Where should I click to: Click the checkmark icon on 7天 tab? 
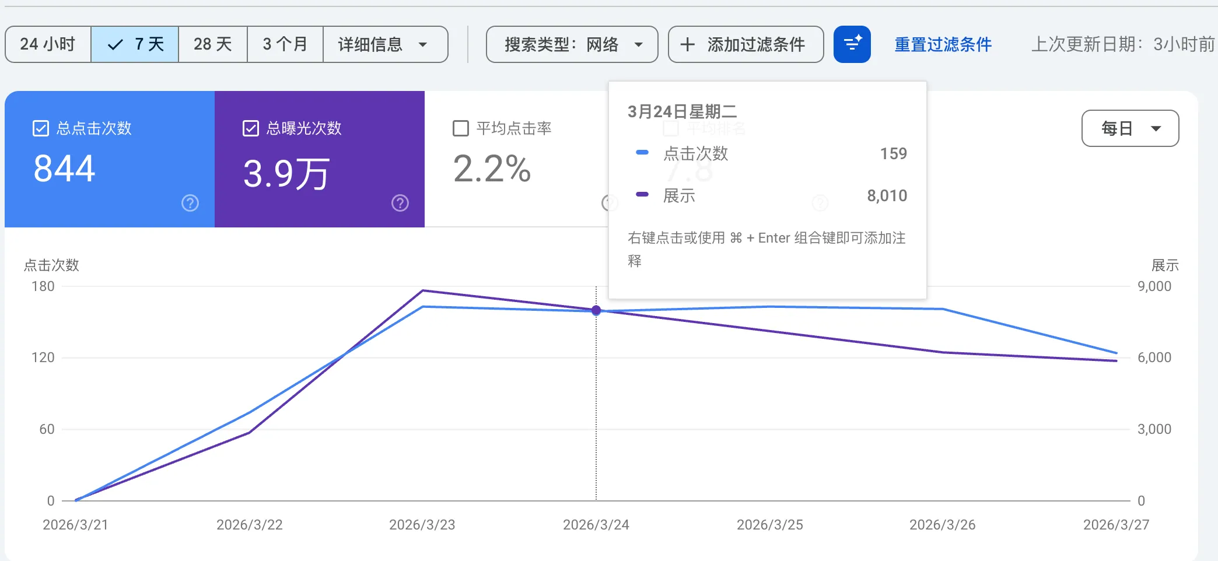coord(114,43)
